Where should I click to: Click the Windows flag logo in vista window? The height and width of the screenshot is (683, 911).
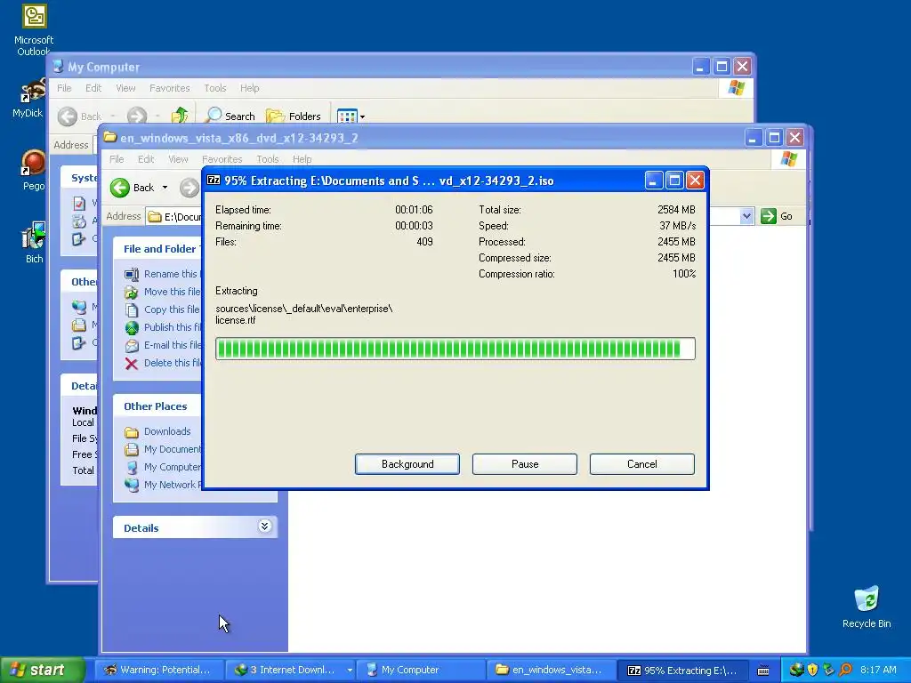coord(788,158)
